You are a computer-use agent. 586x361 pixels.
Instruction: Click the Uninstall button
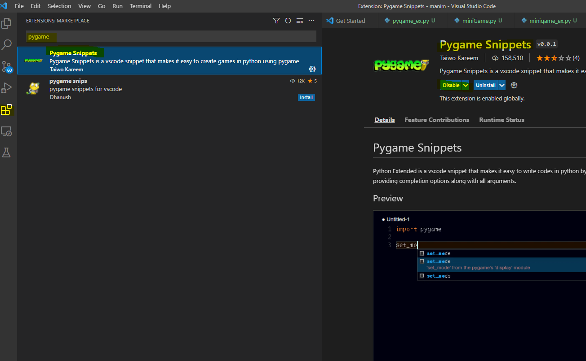[485, 85]
